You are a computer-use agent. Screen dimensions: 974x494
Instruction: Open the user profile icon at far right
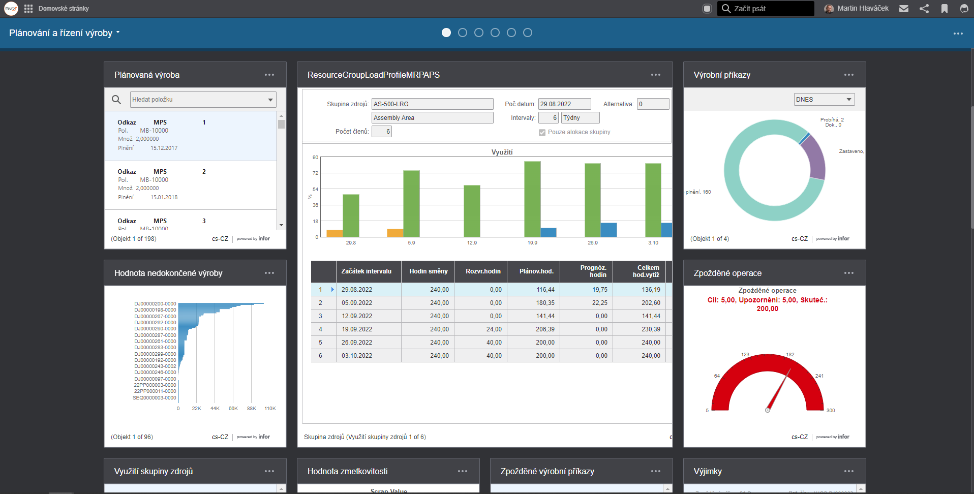964,9
